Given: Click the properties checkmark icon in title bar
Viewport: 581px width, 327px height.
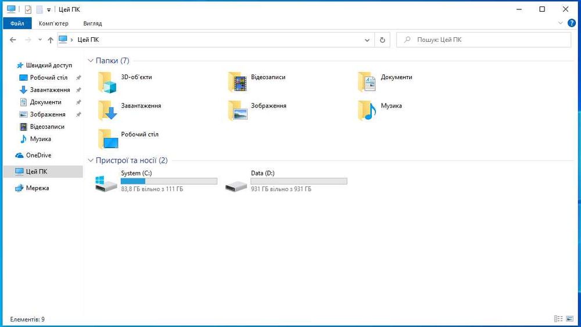Looking at the screenshot, I should 28,10.
